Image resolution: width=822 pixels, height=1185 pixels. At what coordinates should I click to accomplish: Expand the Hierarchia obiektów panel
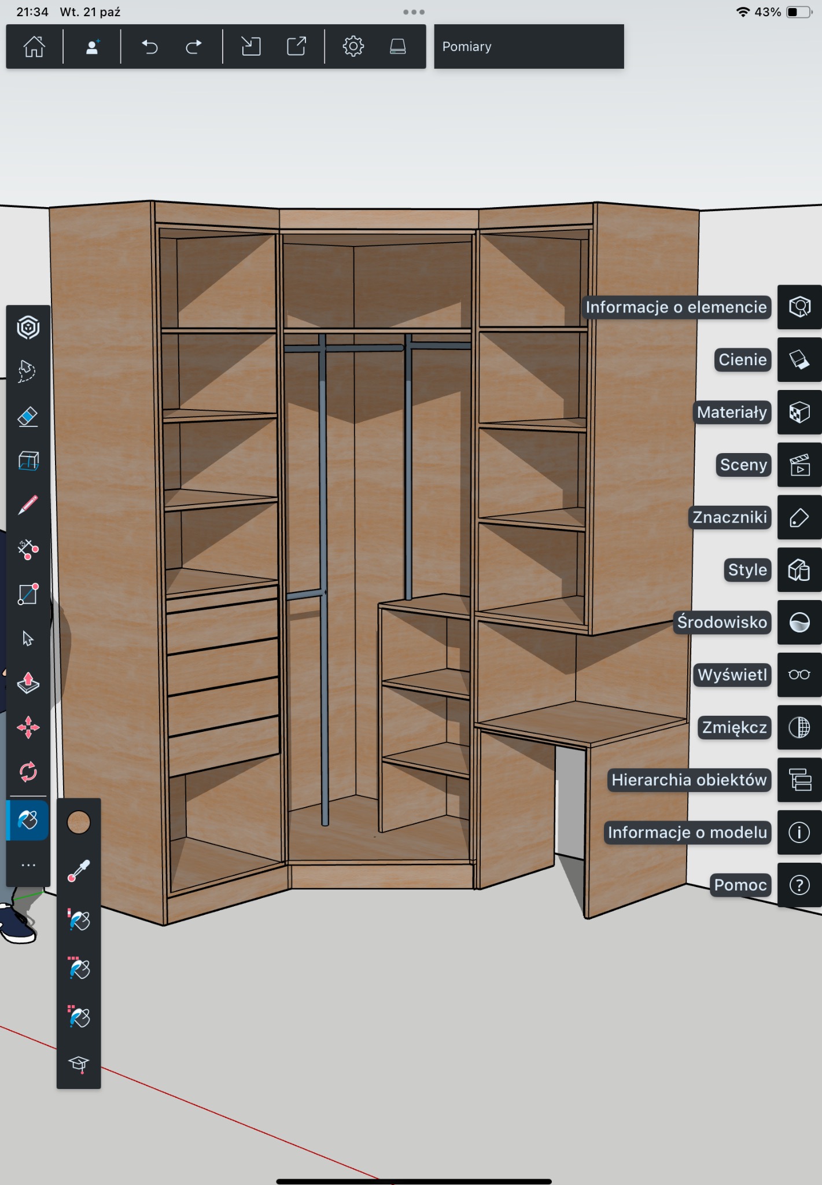[799, 780]
